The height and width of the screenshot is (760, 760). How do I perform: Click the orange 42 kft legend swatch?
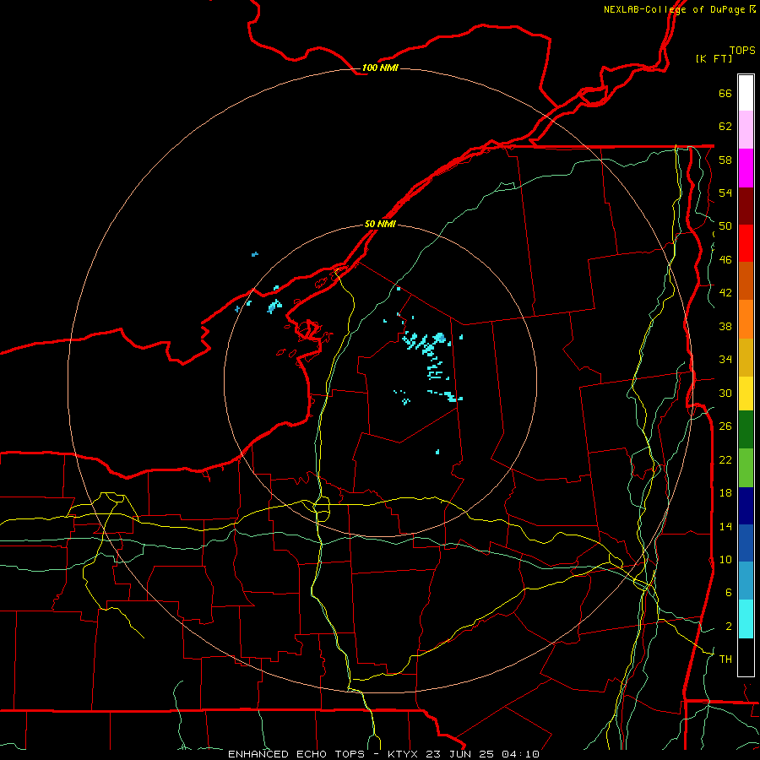pyautogui.click(x=746, y=319)
